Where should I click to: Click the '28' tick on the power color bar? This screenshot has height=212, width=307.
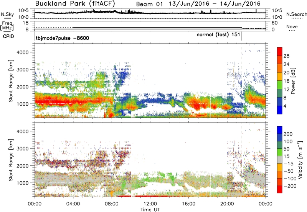[286, 56]
